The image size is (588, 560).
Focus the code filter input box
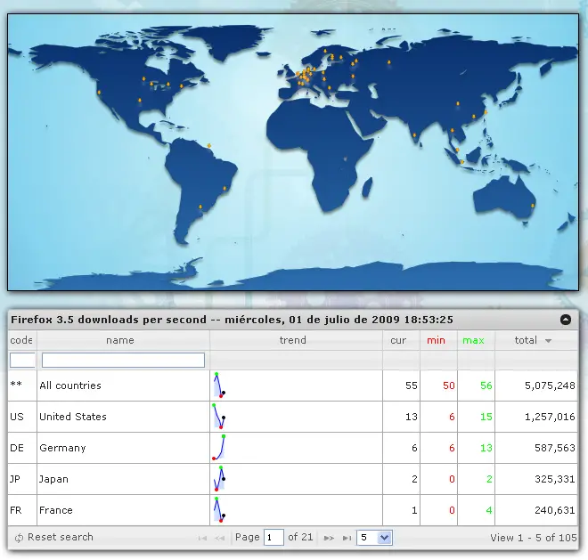[22, 361]
